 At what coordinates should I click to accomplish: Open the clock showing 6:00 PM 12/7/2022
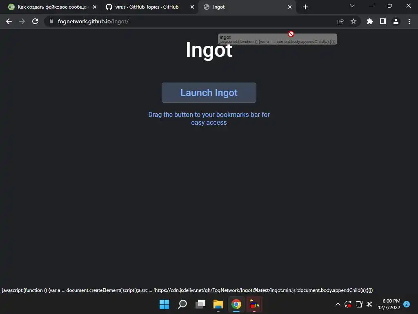(x=389, y=304)
